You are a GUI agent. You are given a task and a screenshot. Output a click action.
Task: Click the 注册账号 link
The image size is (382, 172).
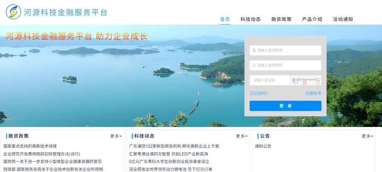coord(313,93)
